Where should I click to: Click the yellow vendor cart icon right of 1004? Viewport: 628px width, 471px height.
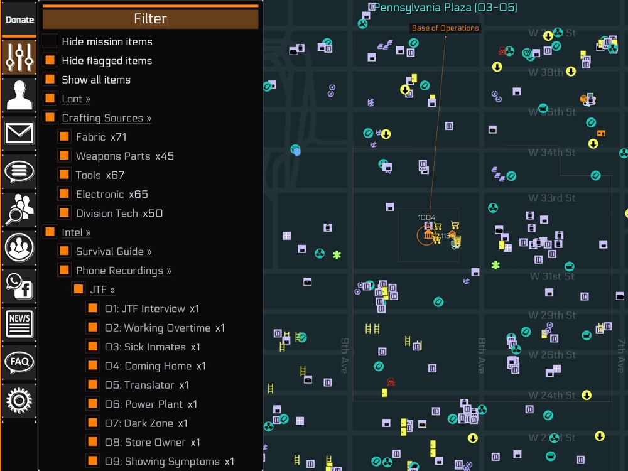pyautogui.click(x=438, y=226)
